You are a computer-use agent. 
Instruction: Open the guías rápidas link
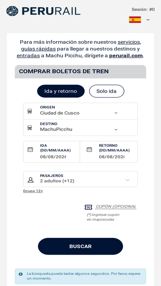click(x=38, y=49)
